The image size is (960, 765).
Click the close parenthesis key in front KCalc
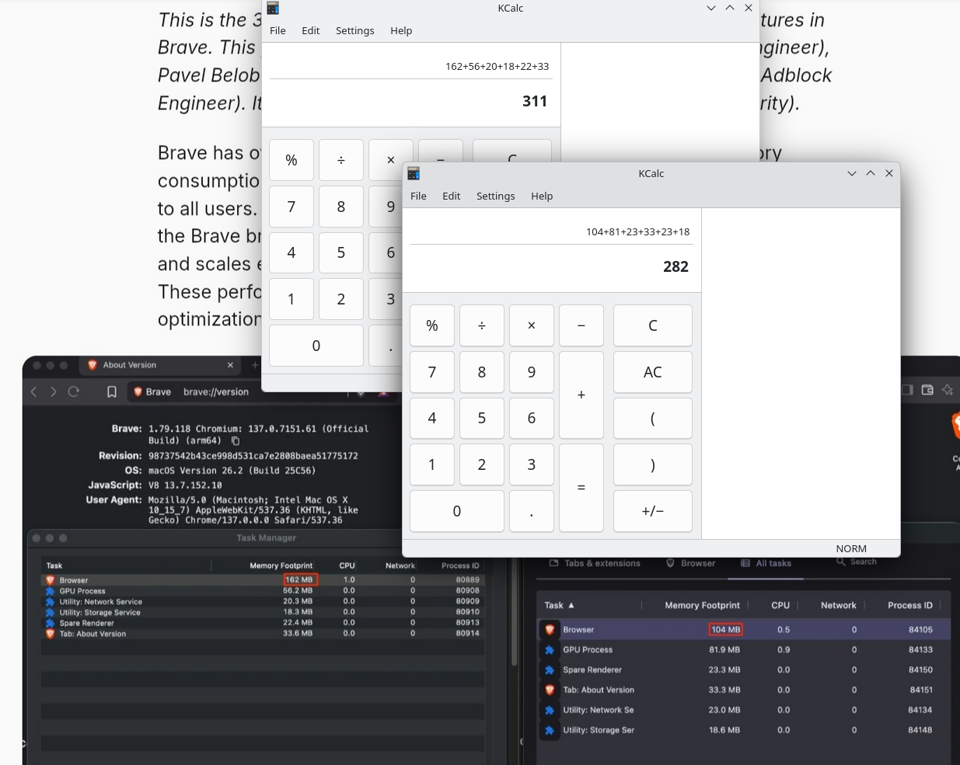(653, 464)
